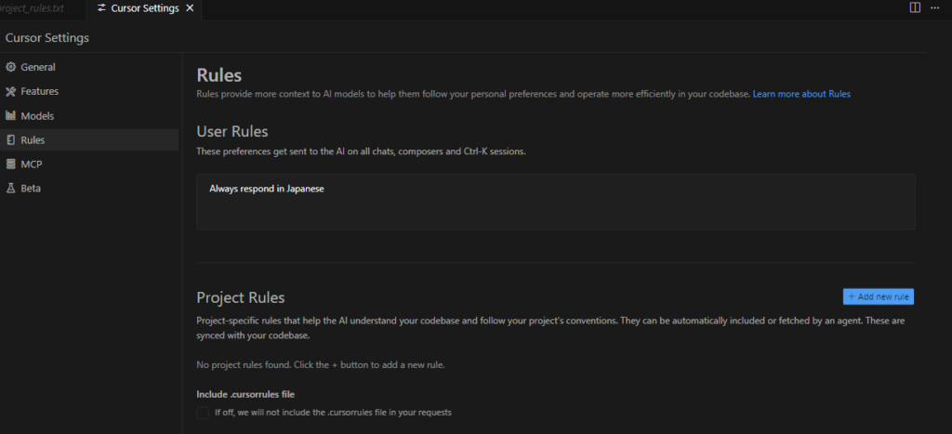Close the Cursor Settings tab

(x=190, y=7)
